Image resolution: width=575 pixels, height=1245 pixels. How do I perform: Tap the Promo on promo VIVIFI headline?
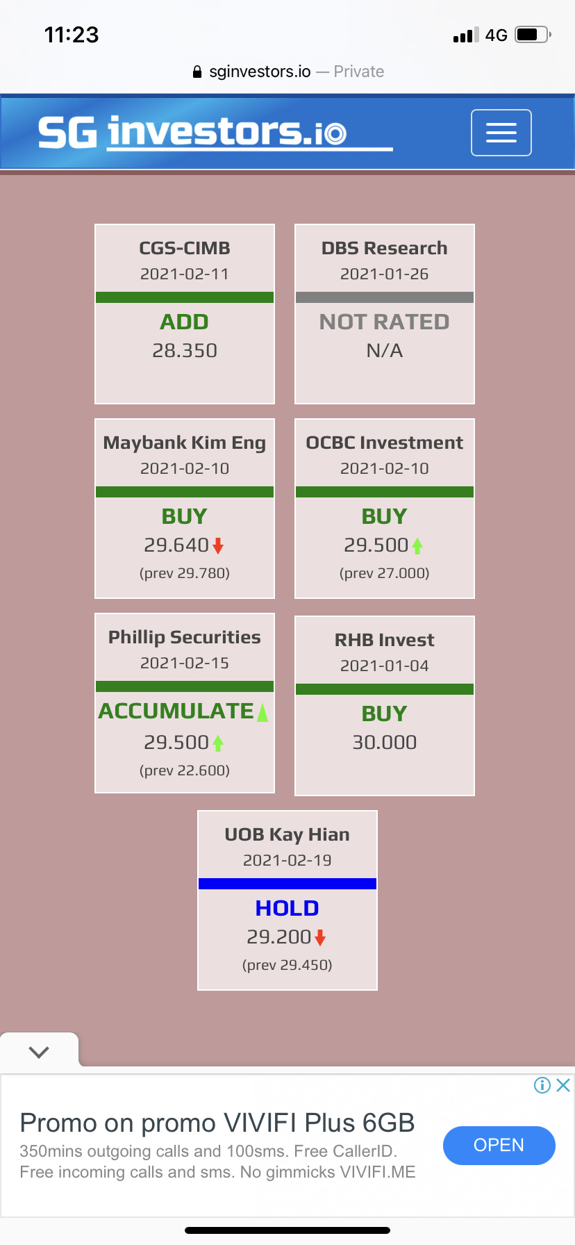click(217, 1123)
